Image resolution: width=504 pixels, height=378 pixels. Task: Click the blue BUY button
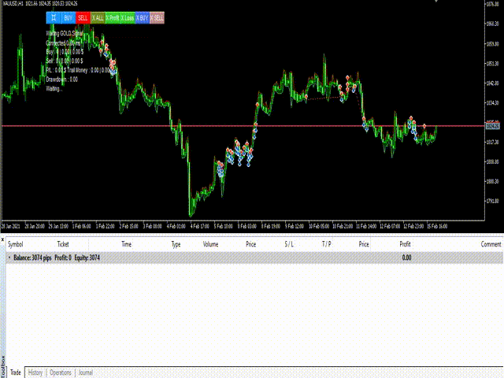pos(69,17)
